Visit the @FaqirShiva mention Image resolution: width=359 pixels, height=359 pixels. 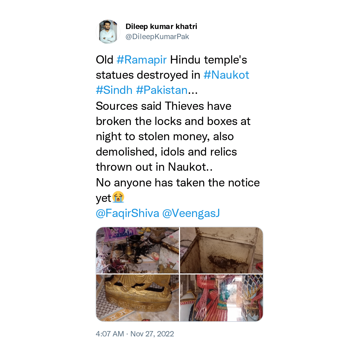click(x=127, y=213)
